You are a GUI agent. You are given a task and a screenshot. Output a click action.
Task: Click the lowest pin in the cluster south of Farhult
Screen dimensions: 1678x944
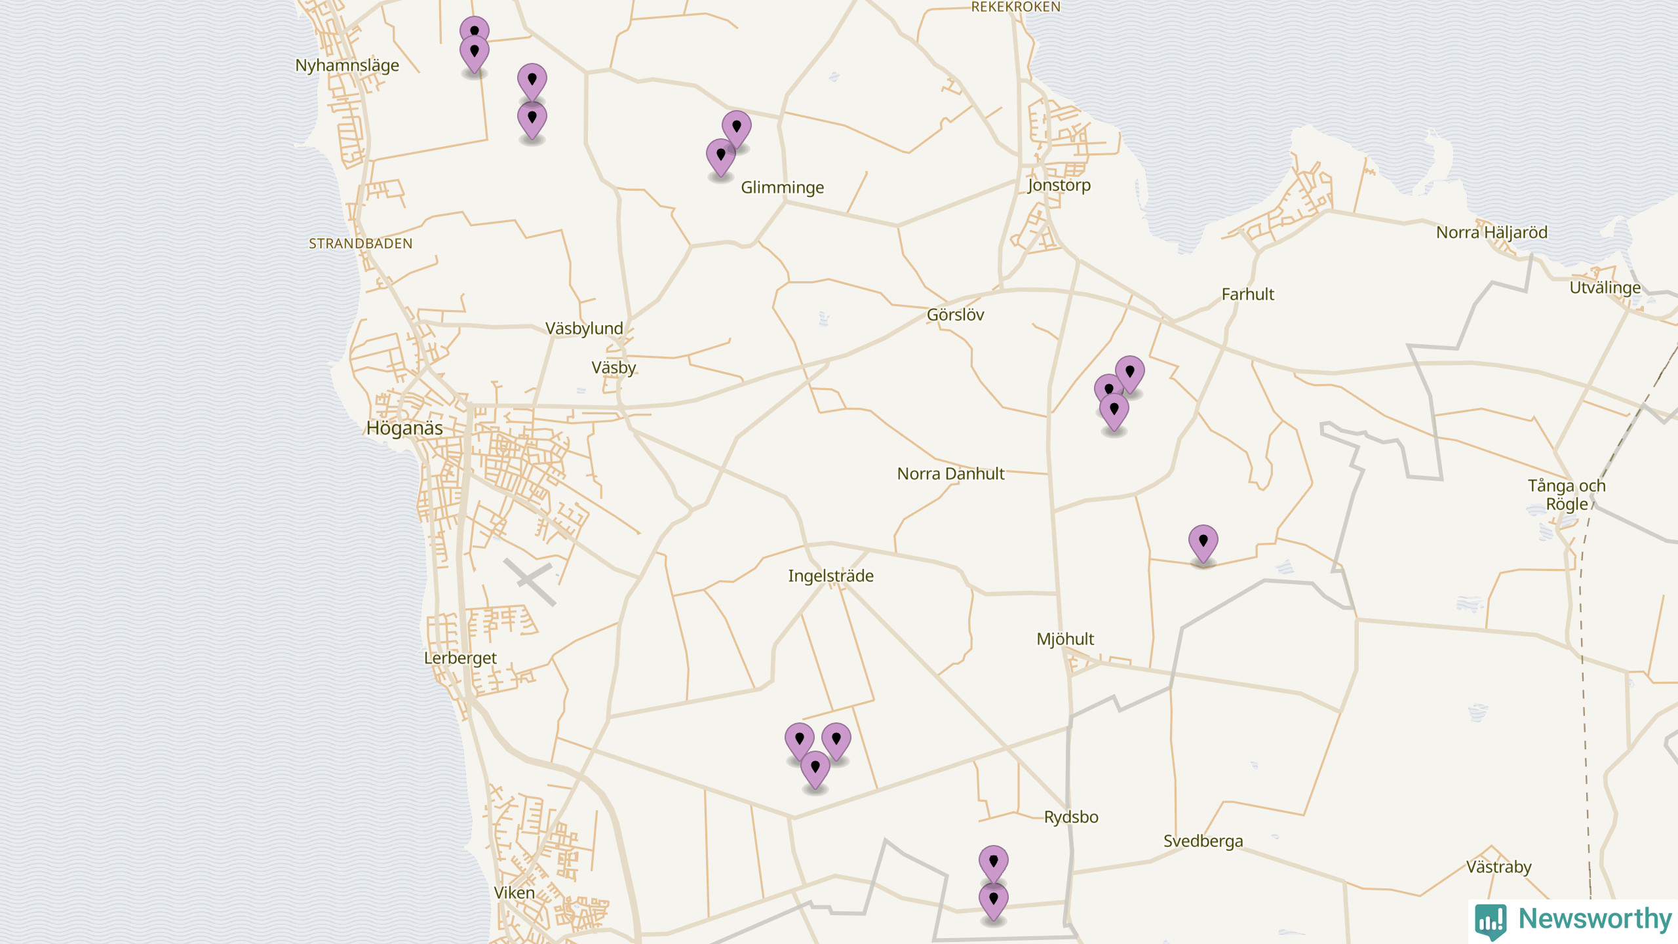coord(1114,412)
